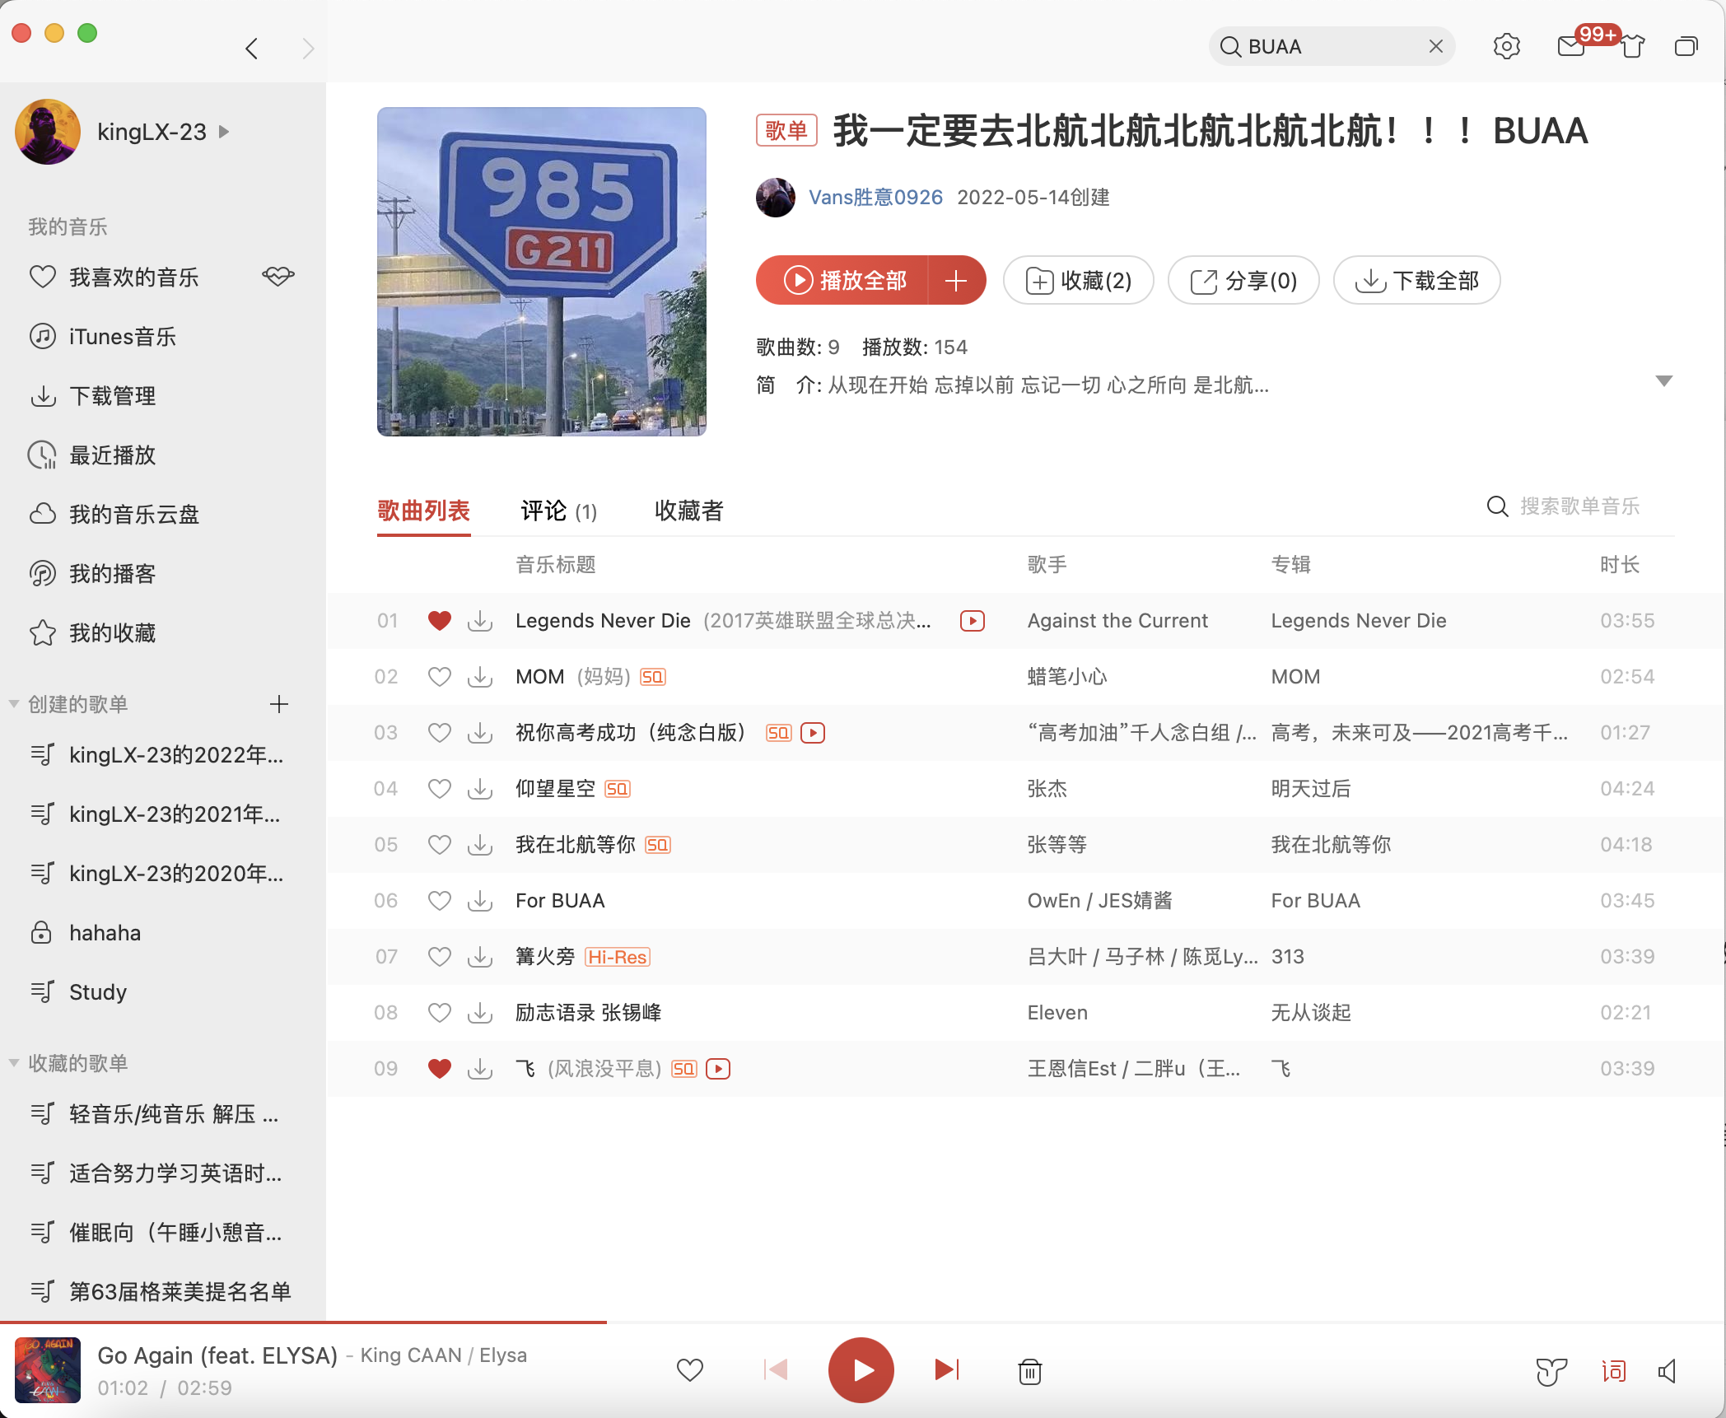This screenshot has width=1726, height=1418.
Task: Switch to mini player mode icon
Action: tap(1686, 47)
